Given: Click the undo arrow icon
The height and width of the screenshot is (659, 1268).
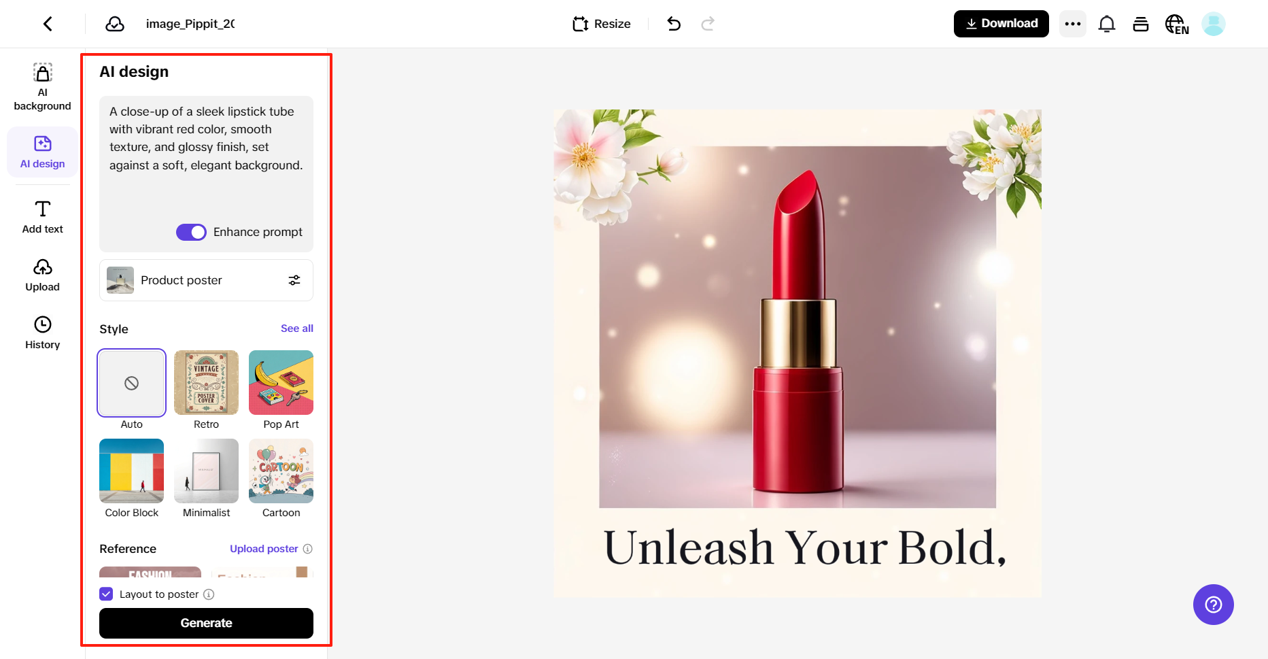Looking at the screenshot, I should pos(674,23).
